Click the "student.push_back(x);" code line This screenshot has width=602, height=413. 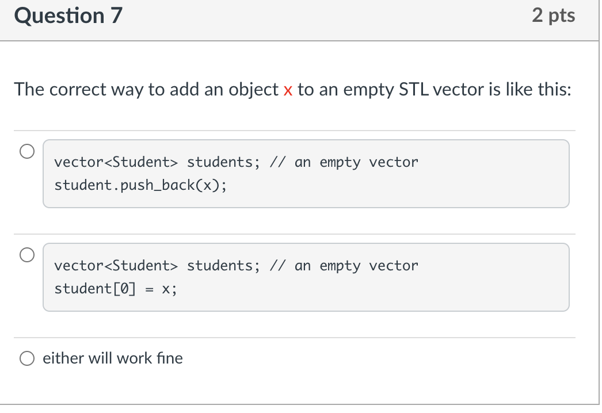140,185
